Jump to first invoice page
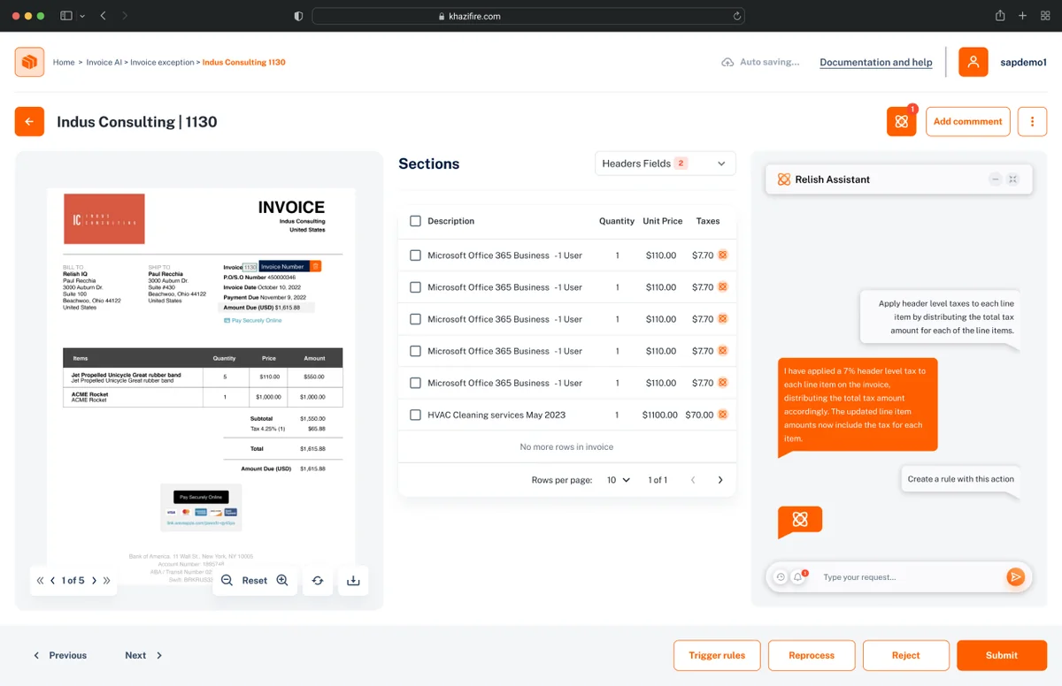 coord(40,581)
